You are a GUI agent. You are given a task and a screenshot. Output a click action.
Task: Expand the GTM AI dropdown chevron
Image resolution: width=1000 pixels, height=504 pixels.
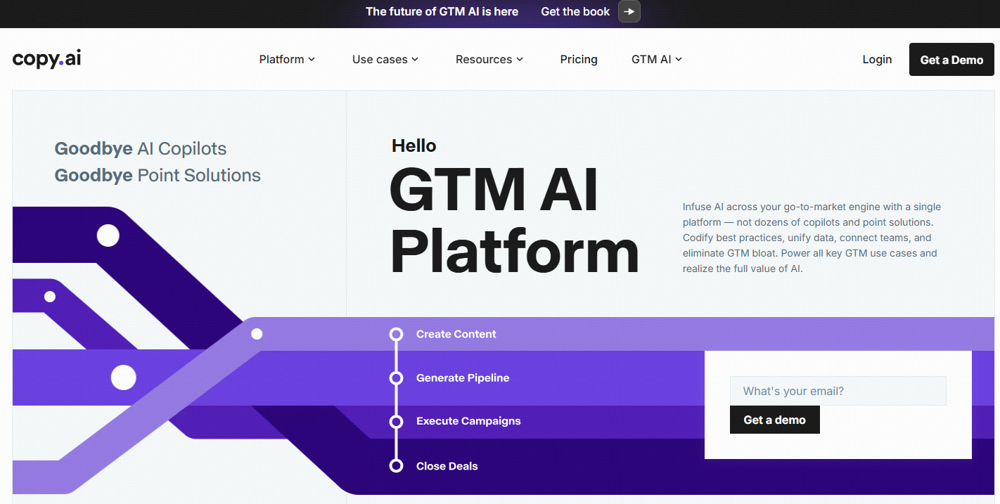click(679, 60)
